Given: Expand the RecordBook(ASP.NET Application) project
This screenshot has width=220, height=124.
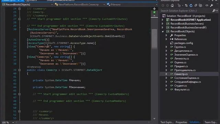Looking at the screenshot, I should pyautogui.click(x=163, y=20).
